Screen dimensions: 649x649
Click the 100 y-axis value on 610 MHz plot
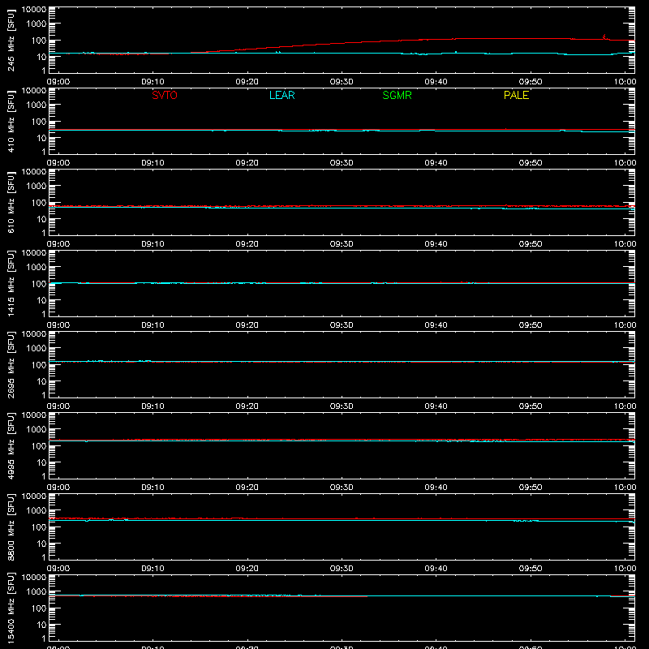click(39, 203)
